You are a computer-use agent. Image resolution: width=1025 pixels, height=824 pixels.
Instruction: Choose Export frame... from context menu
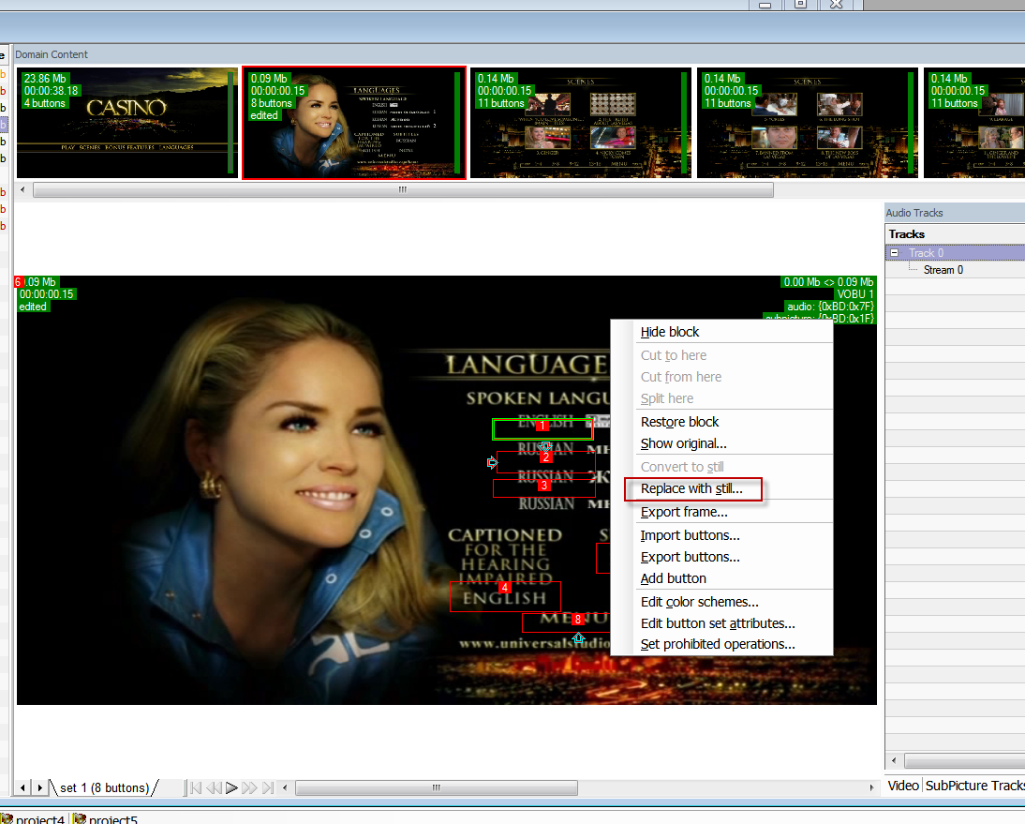(x=684, y=512)
